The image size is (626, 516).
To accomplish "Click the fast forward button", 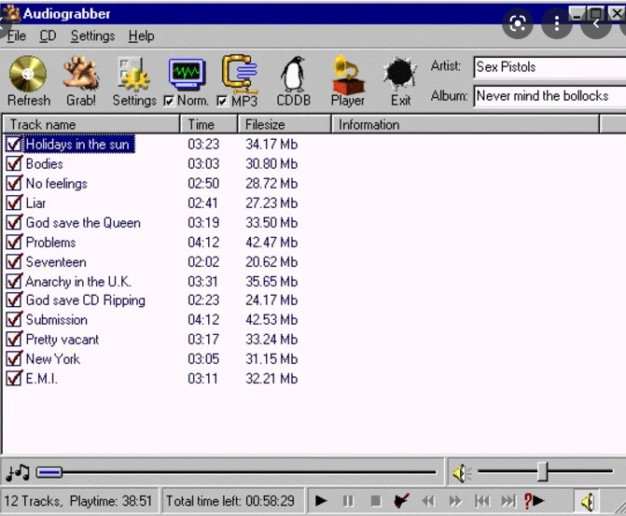I will pos(455,500).
